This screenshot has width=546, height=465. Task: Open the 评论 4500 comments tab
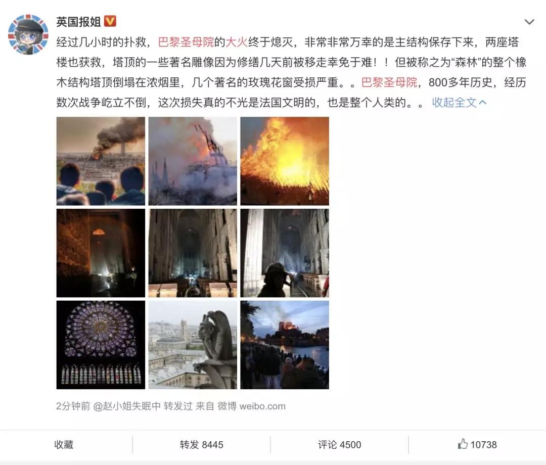(339, 444)
